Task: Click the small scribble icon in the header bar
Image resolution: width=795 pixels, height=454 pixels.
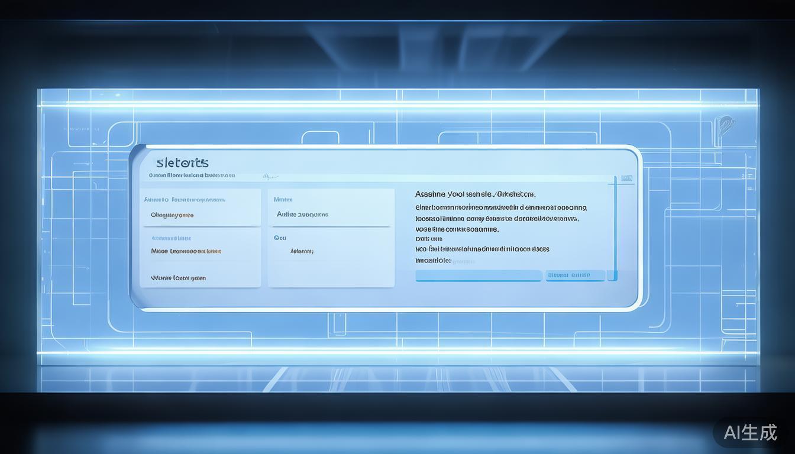Action: click(270, 176)
